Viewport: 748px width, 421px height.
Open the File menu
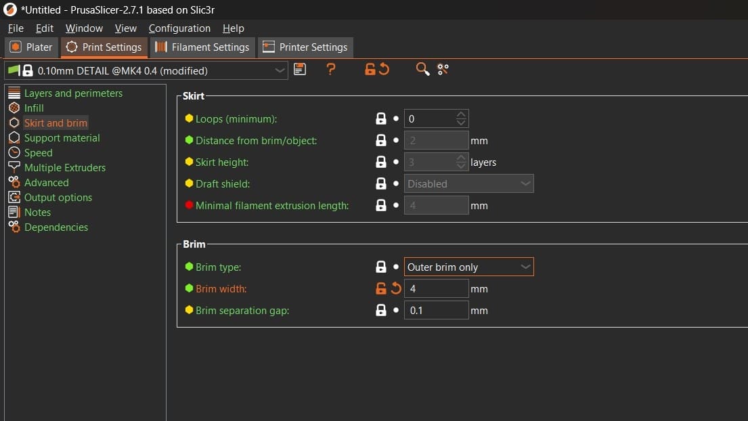tap(16, 28)
